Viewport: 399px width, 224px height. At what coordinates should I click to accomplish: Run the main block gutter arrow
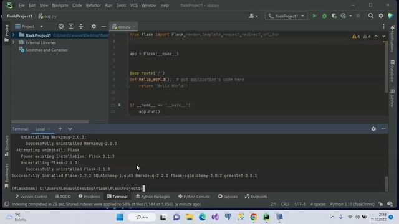click(120, 105)
